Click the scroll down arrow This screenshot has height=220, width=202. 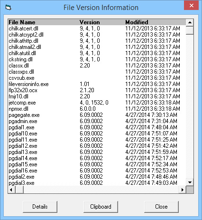[x=190, y=182]
